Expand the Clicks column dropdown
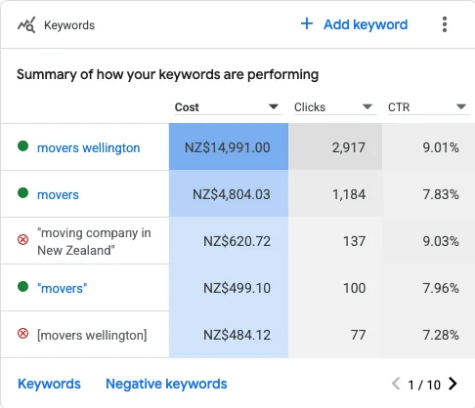The image size is (475, 408). tap(367, 106)
